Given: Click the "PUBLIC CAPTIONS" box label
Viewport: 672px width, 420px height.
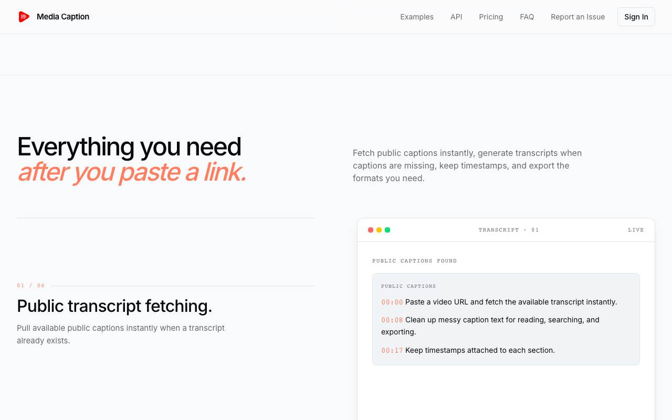Looking at the screenshot, I should tap(408, 286).
